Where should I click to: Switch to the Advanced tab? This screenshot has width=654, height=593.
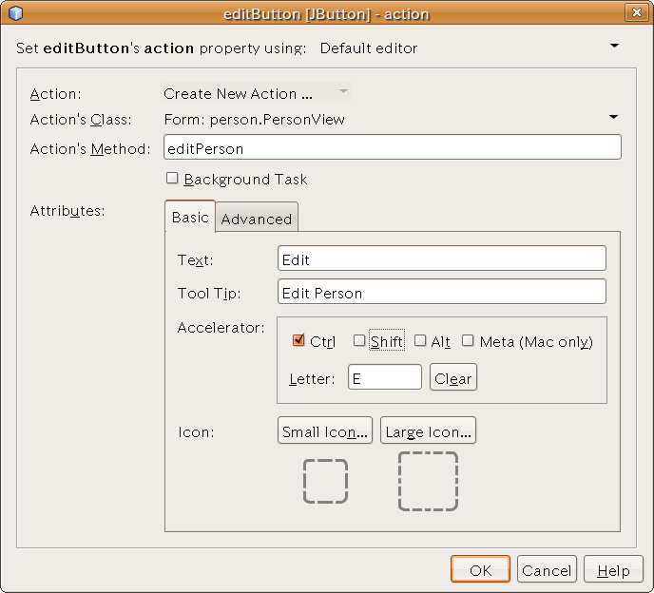pos(257,219)
